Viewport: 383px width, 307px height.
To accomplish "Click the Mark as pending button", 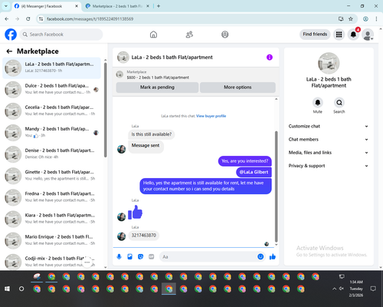I will pyautogui.click(x=157, y=87).
